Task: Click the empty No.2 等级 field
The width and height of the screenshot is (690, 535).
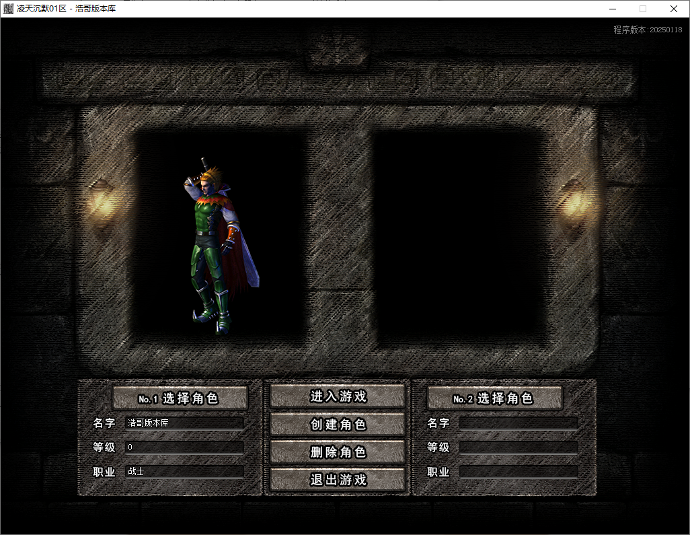Action: [518, 448]
